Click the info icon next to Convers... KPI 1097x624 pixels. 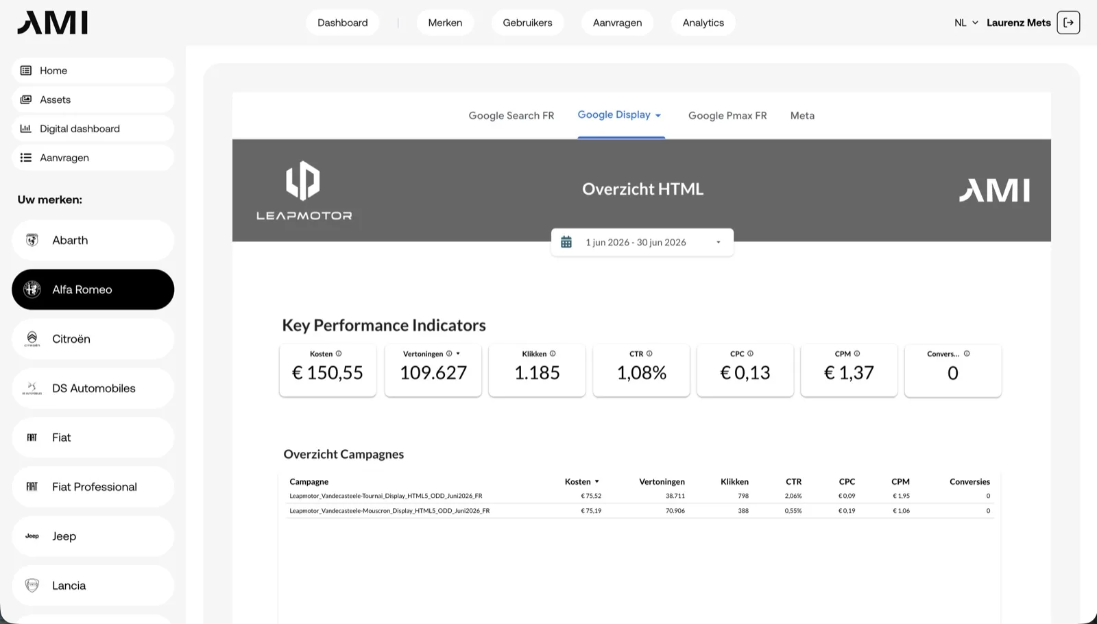pos(967,354)
